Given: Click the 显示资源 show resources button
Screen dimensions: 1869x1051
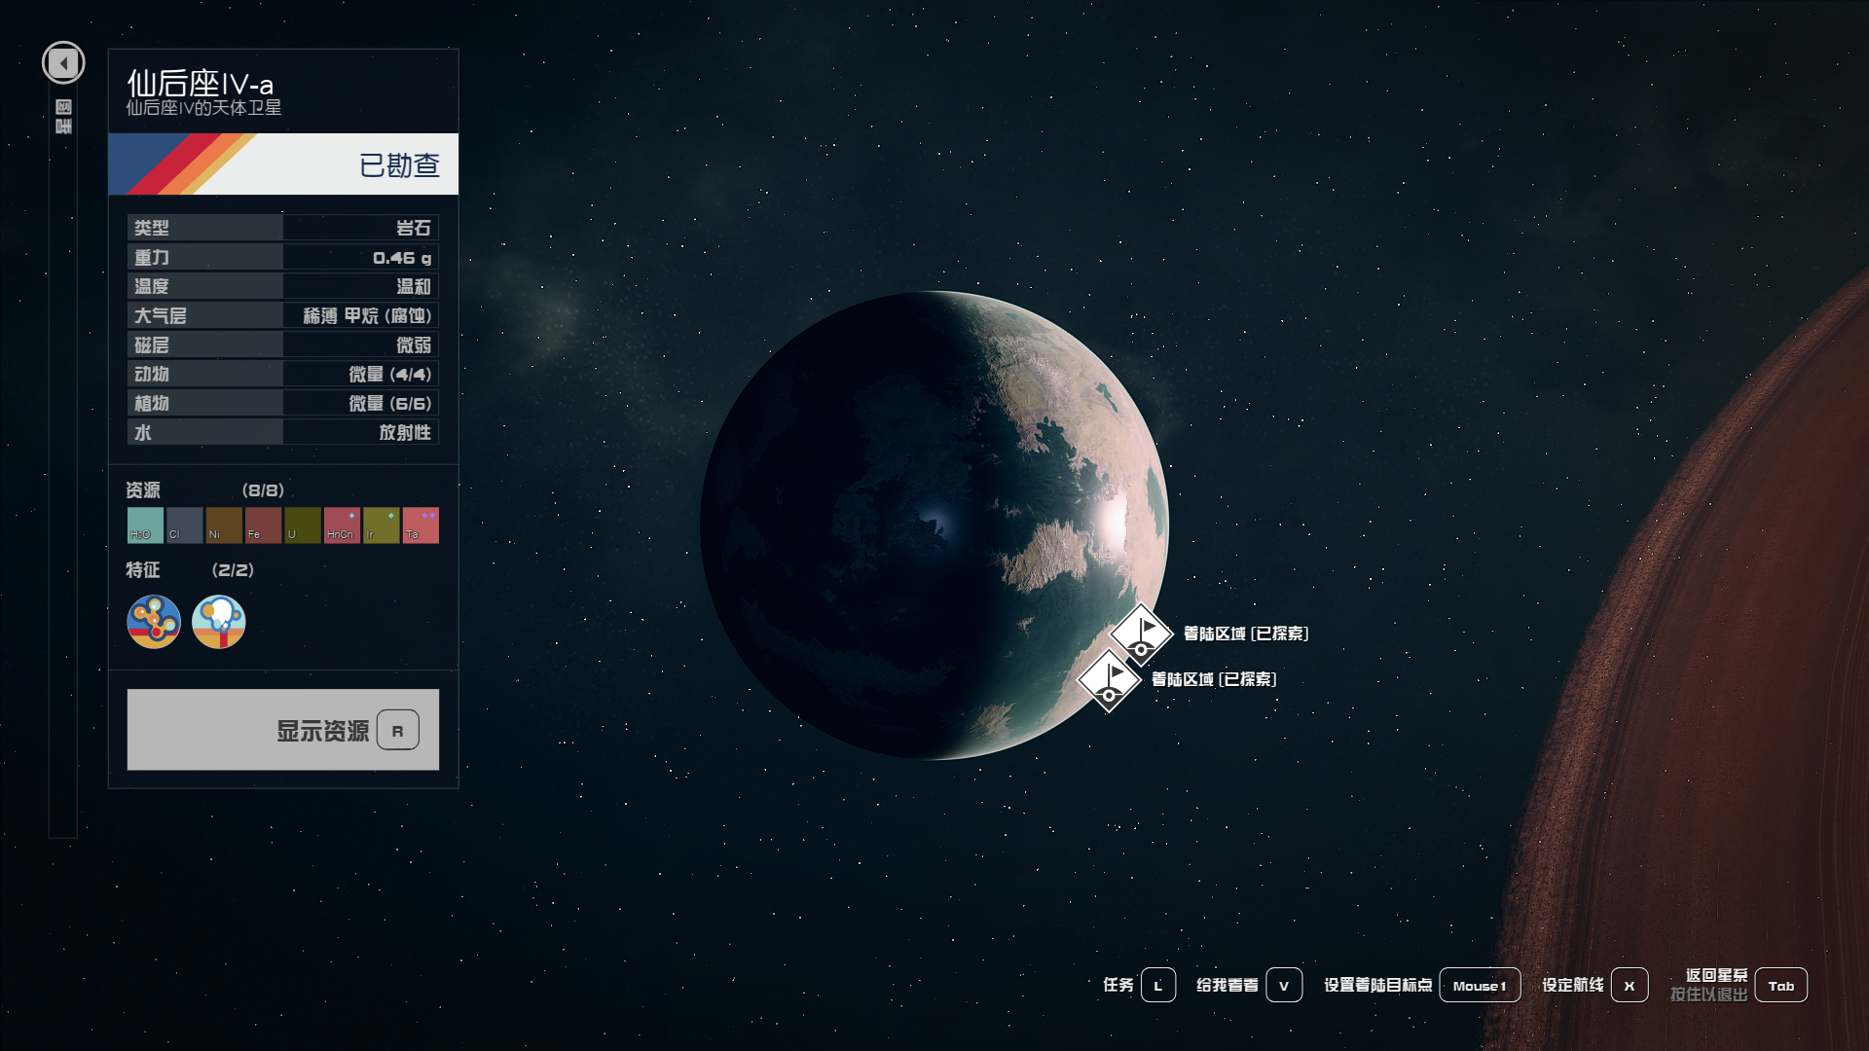Looking at the screenshot, I should click(283, 730).
